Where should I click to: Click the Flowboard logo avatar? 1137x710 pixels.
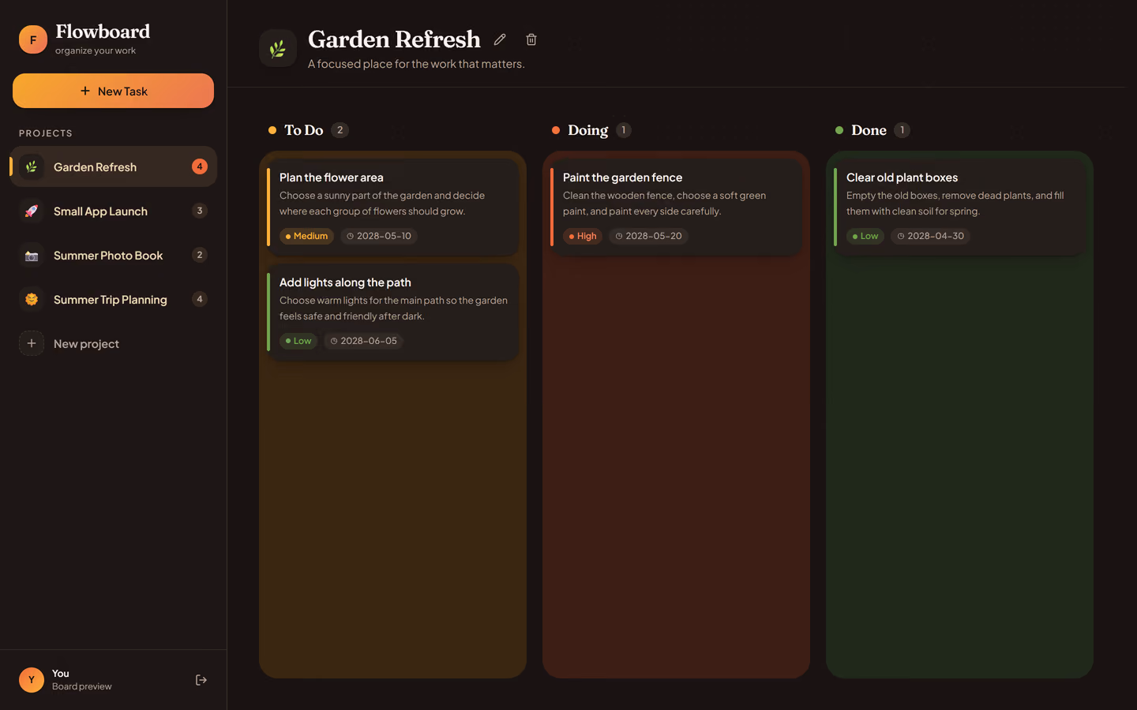(33, 39)
